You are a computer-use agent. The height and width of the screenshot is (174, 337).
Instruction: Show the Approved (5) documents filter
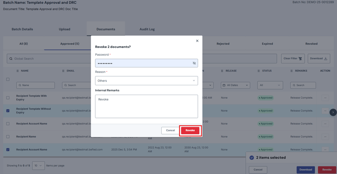(x=70, y=44)
